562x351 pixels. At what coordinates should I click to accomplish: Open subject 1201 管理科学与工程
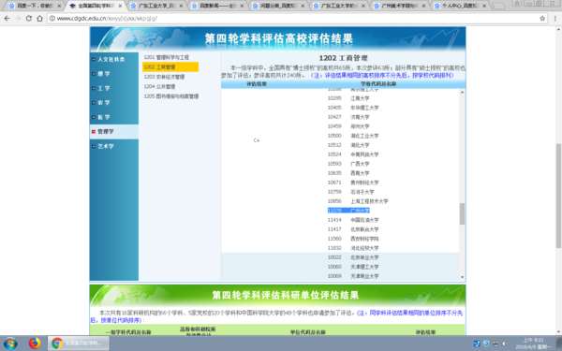[167, 57]
